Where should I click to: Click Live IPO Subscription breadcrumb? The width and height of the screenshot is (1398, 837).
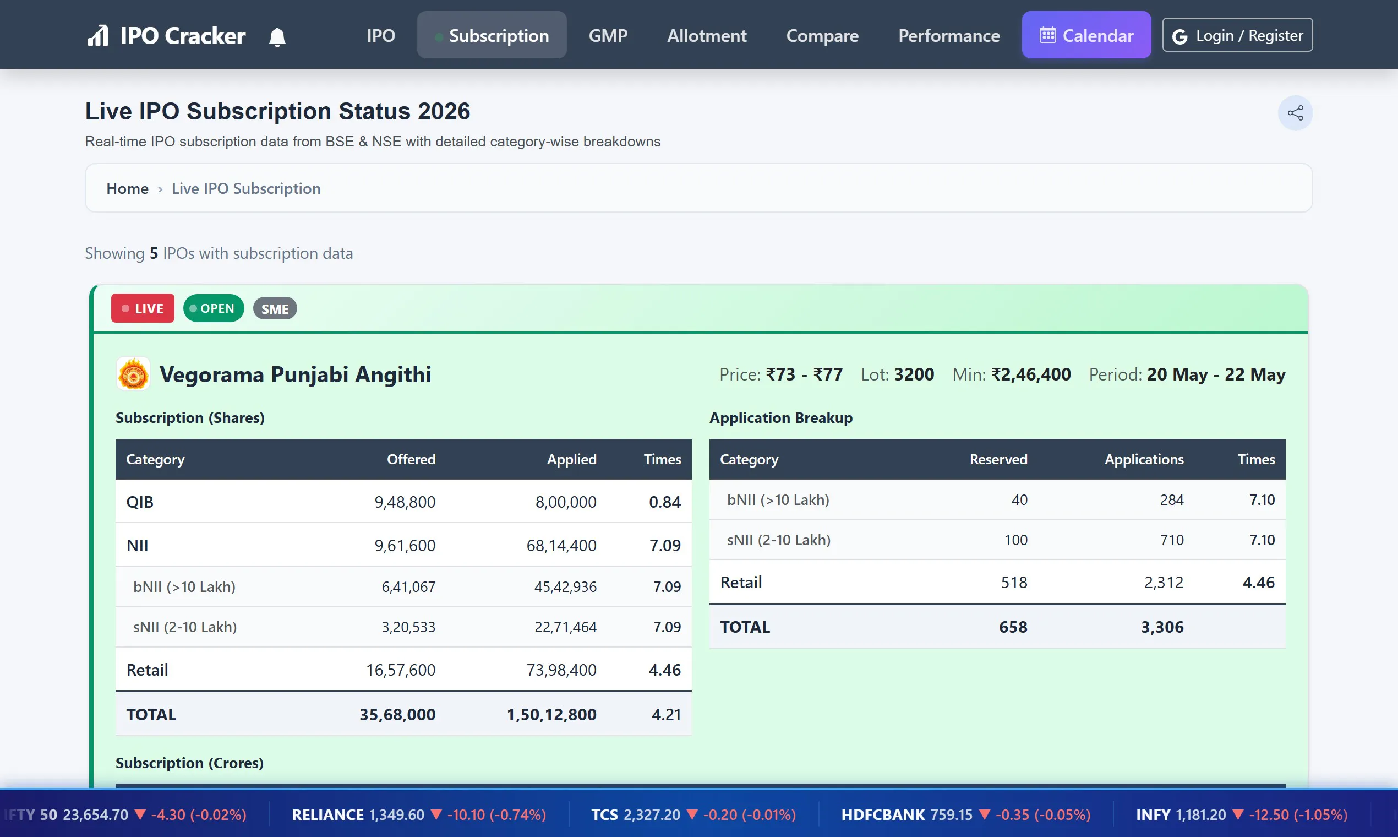click(247, 188)
